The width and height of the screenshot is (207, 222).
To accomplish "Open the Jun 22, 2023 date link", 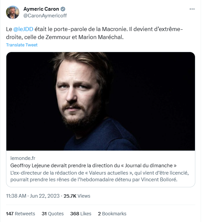I will point(45,196).
